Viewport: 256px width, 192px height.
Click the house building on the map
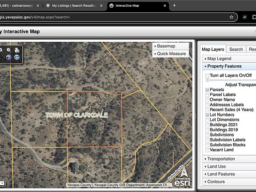point(74,168)
